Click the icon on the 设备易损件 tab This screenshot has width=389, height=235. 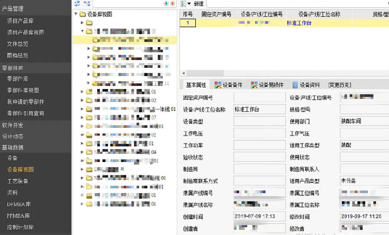(x=254, y=85)
